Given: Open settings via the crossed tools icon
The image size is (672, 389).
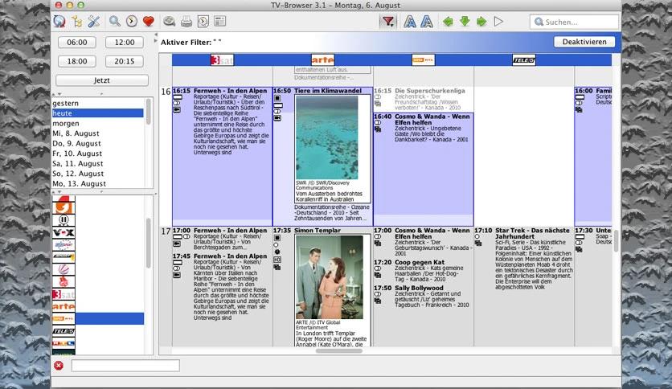Looking at the screenshot, I should (93, 22).
